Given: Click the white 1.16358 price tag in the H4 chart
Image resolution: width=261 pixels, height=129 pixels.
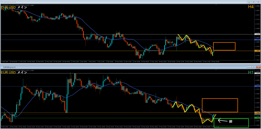Looking at the screenshot, I should (257, 34).
